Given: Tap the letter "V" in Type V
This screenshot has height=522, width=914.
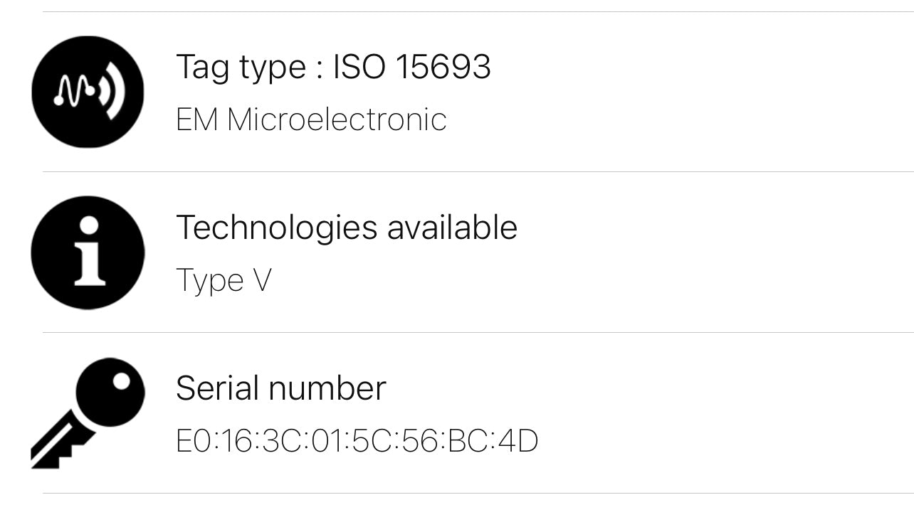Looking at the screenshot, I should (x=261, y=279).
